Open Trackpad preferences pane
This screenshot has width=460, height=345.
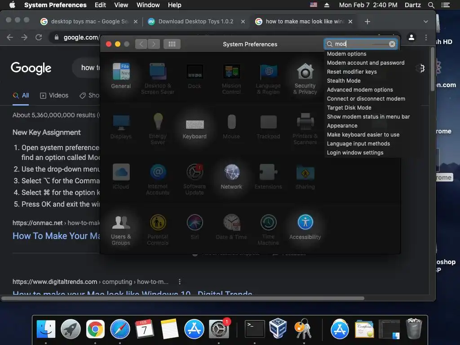268,126
